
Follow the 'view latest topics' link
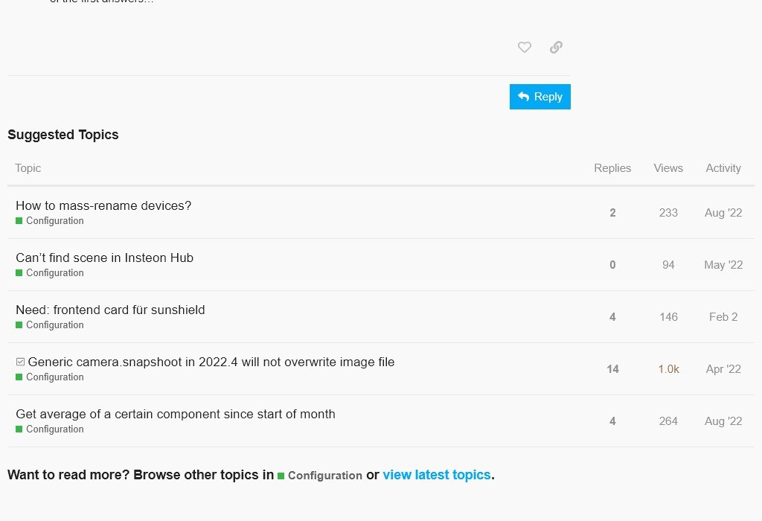click(x=437, y=475)
